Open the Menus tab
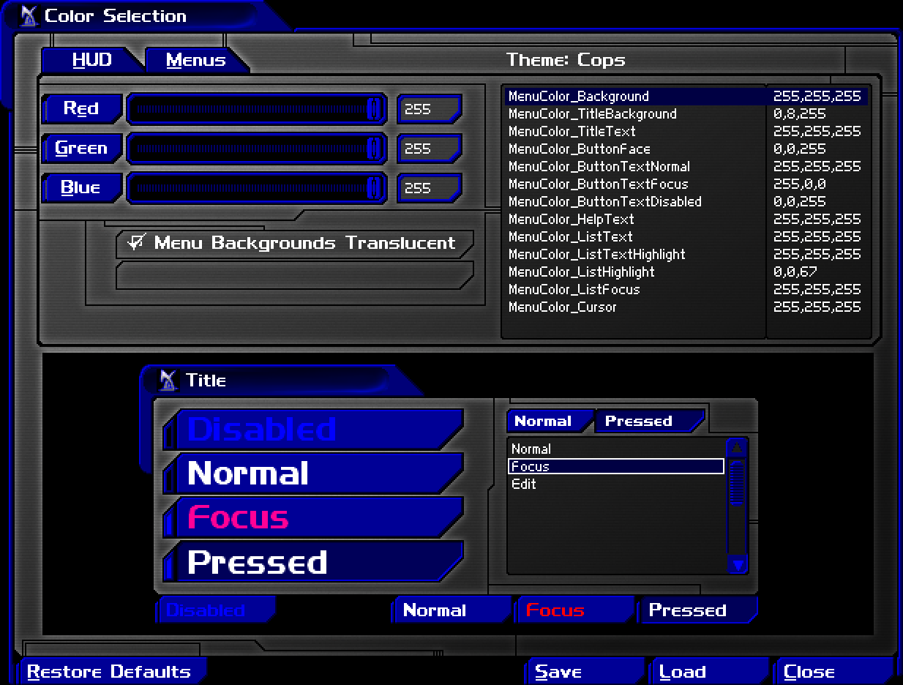 (196, 60)
